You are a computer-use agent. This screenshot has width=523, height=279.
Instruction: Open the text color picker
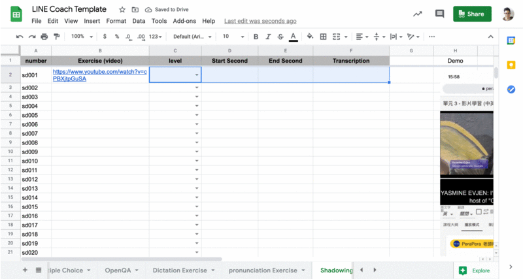(293, 37)
